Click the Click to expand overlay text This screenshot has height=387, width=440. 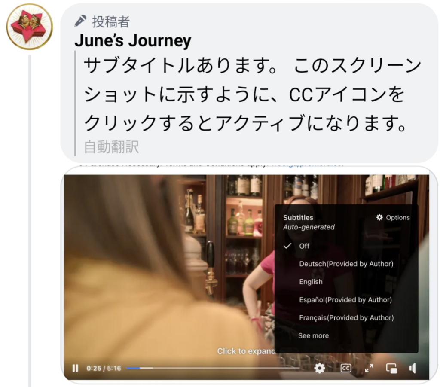click(246, 351)
